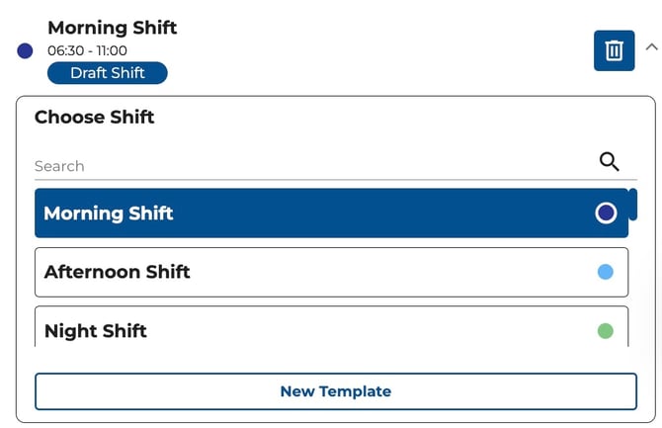Click the dark blue dot beside the Morning Shift header
This screenshot has width=662, height=428.
[x=26, y=50]
